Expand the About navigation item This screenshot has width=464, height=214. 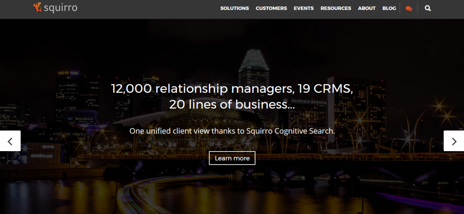point(367,8)
